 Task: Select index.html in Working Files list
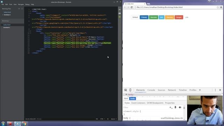click(7, 12)
